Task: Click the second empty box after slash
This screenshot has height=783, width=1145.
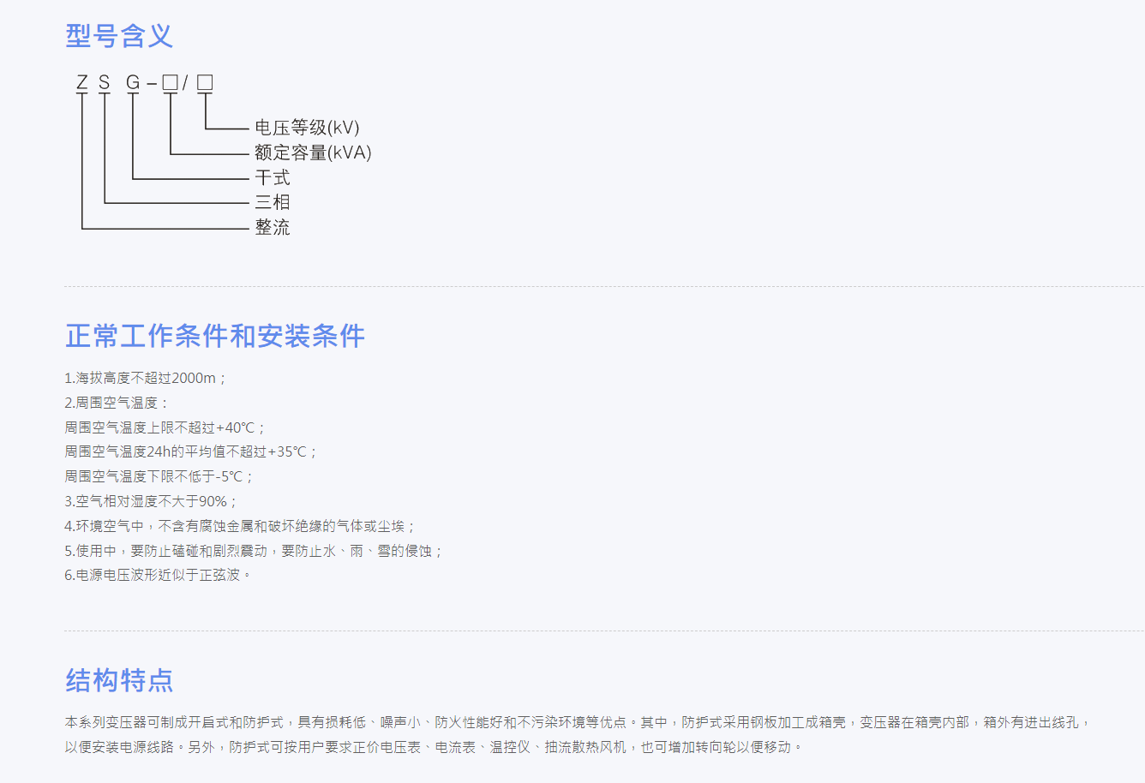Action: pyautogui.click(x=205, y=82)
